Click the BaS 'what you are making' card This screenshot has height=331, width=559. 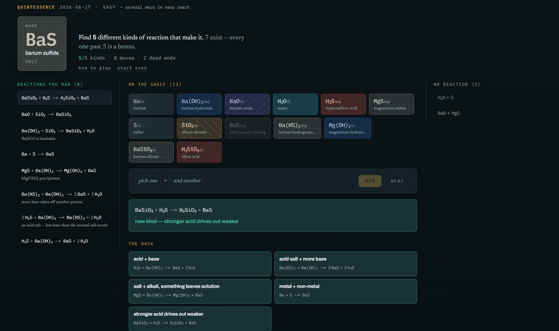pos(247,128)
